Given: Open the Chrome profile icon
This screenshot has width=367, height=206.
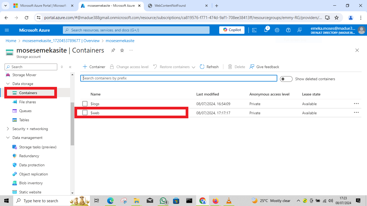Looking at the screenshot, I should 351,18.
